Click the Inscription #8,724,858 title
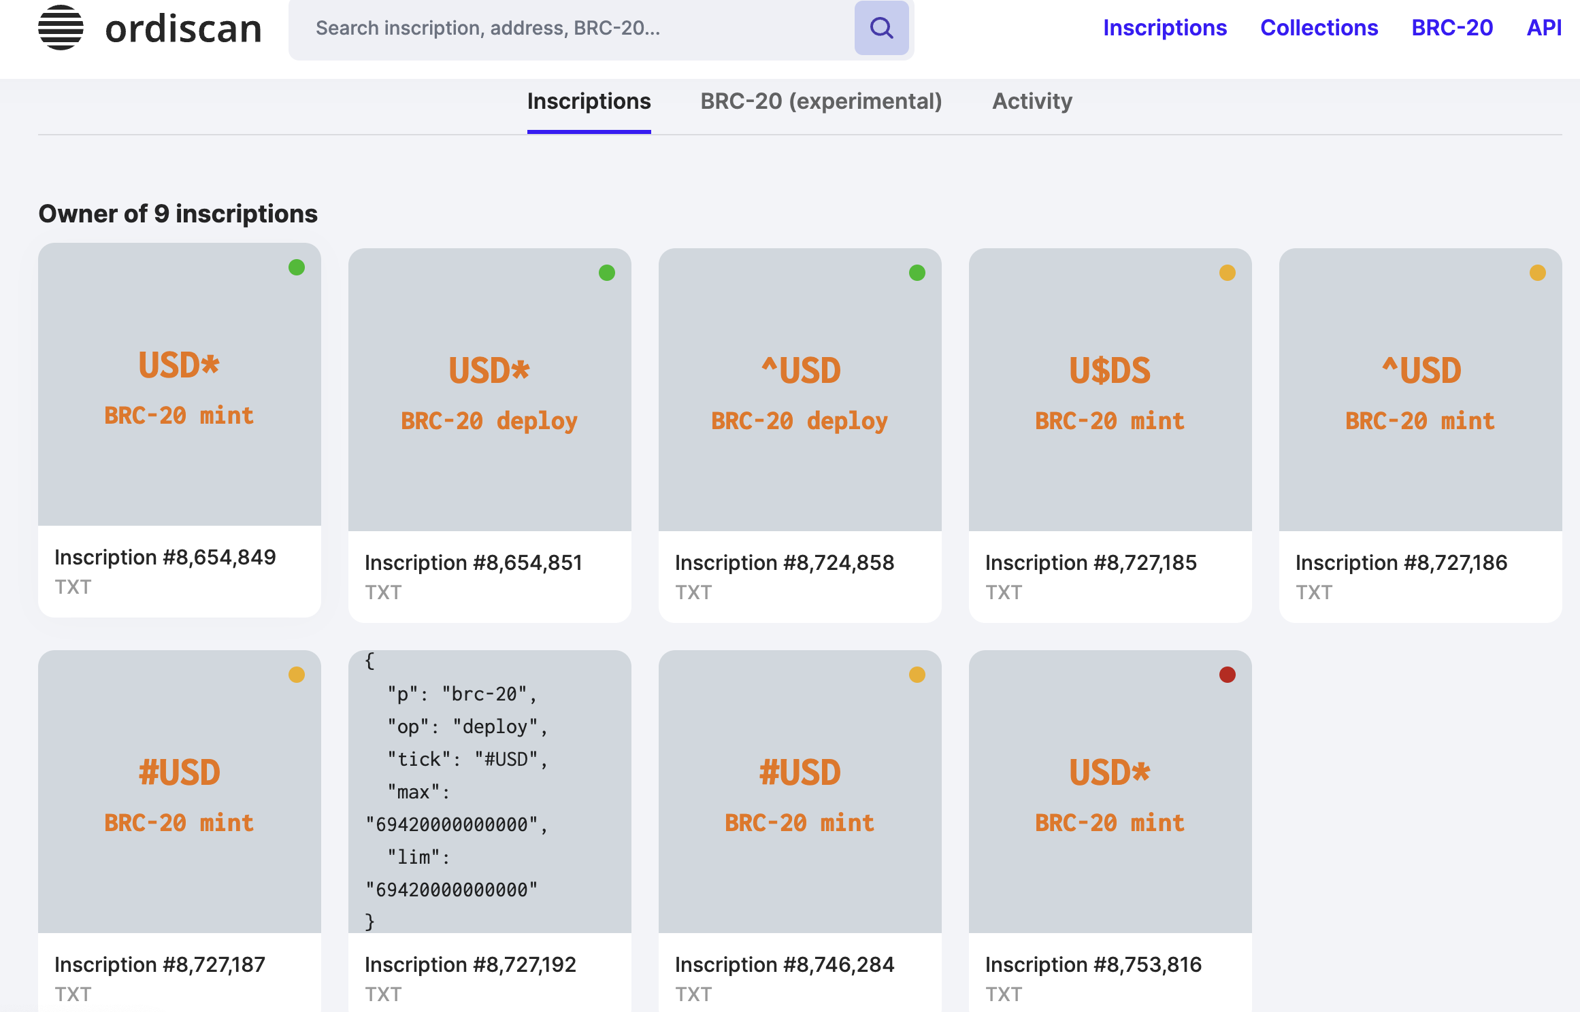The image size is (1580, 1012). click(784, 562)
